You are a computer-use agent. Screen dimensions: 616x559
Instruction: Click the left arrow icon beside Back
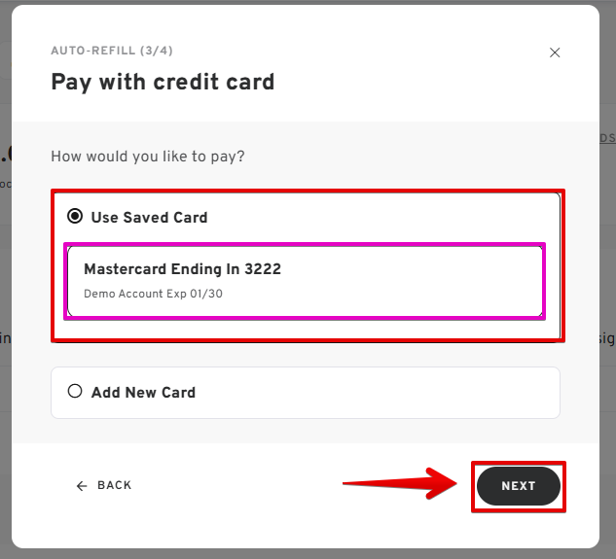pyautogui.click(x=82, y=486)
